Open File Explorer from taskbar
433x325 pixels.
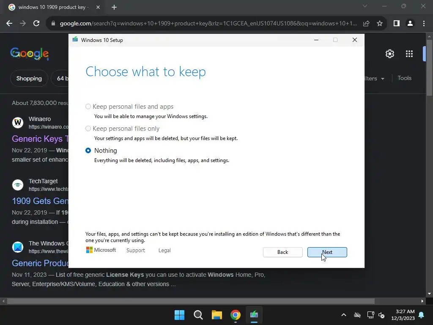[x=217, y=315]
